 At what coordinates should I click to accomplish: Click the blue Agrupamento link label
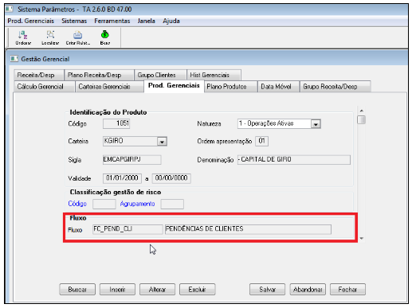click(x=137, y=204)
